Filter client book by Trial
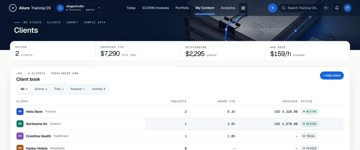The height and width of the screenshot is (150, 360). click(x=59, y=89)
